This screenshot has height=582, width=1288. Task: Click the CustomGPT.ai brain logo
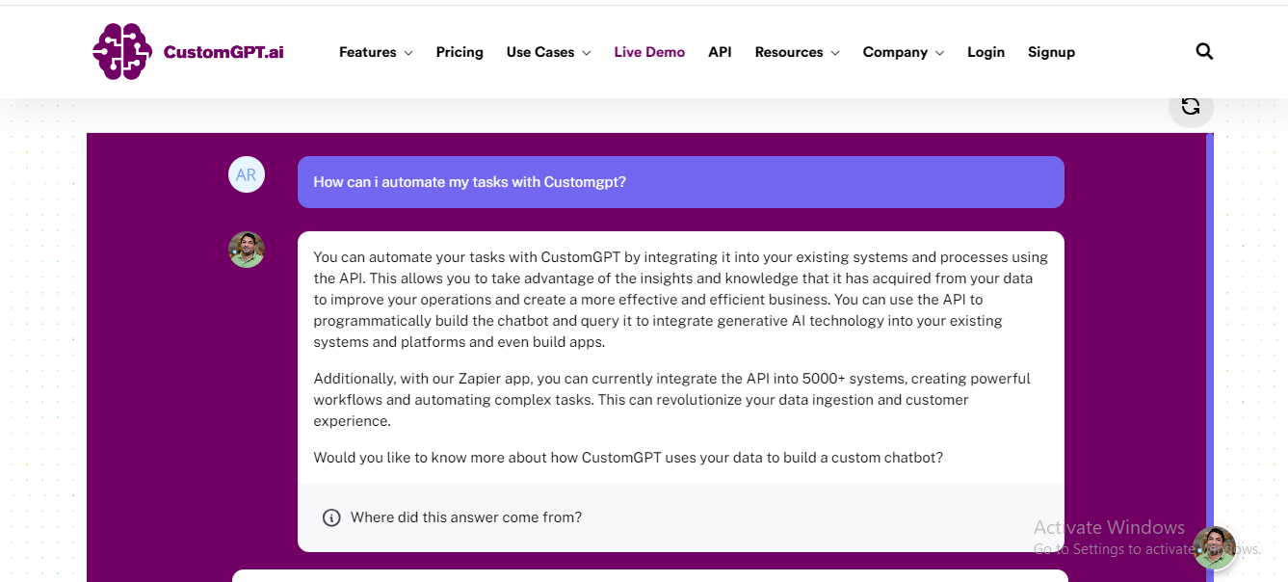(x=122, y=52)
